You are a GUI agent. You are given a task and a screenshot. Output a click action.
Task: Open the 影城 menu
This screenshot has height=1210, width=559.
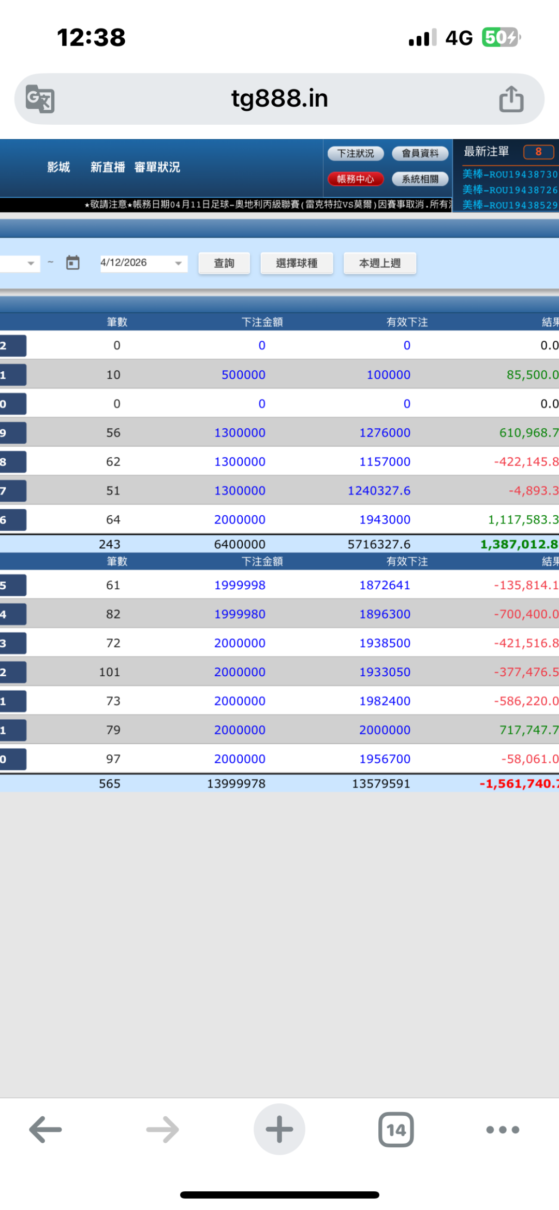58,167
